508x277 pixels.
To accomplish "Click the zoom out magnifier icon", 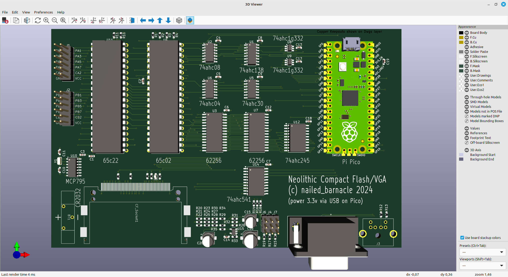I will [55, 20].
